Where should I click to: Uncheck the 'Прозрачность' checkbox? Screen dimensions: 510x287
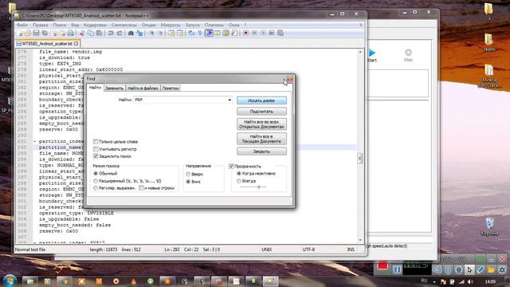[x=231, y=167]
